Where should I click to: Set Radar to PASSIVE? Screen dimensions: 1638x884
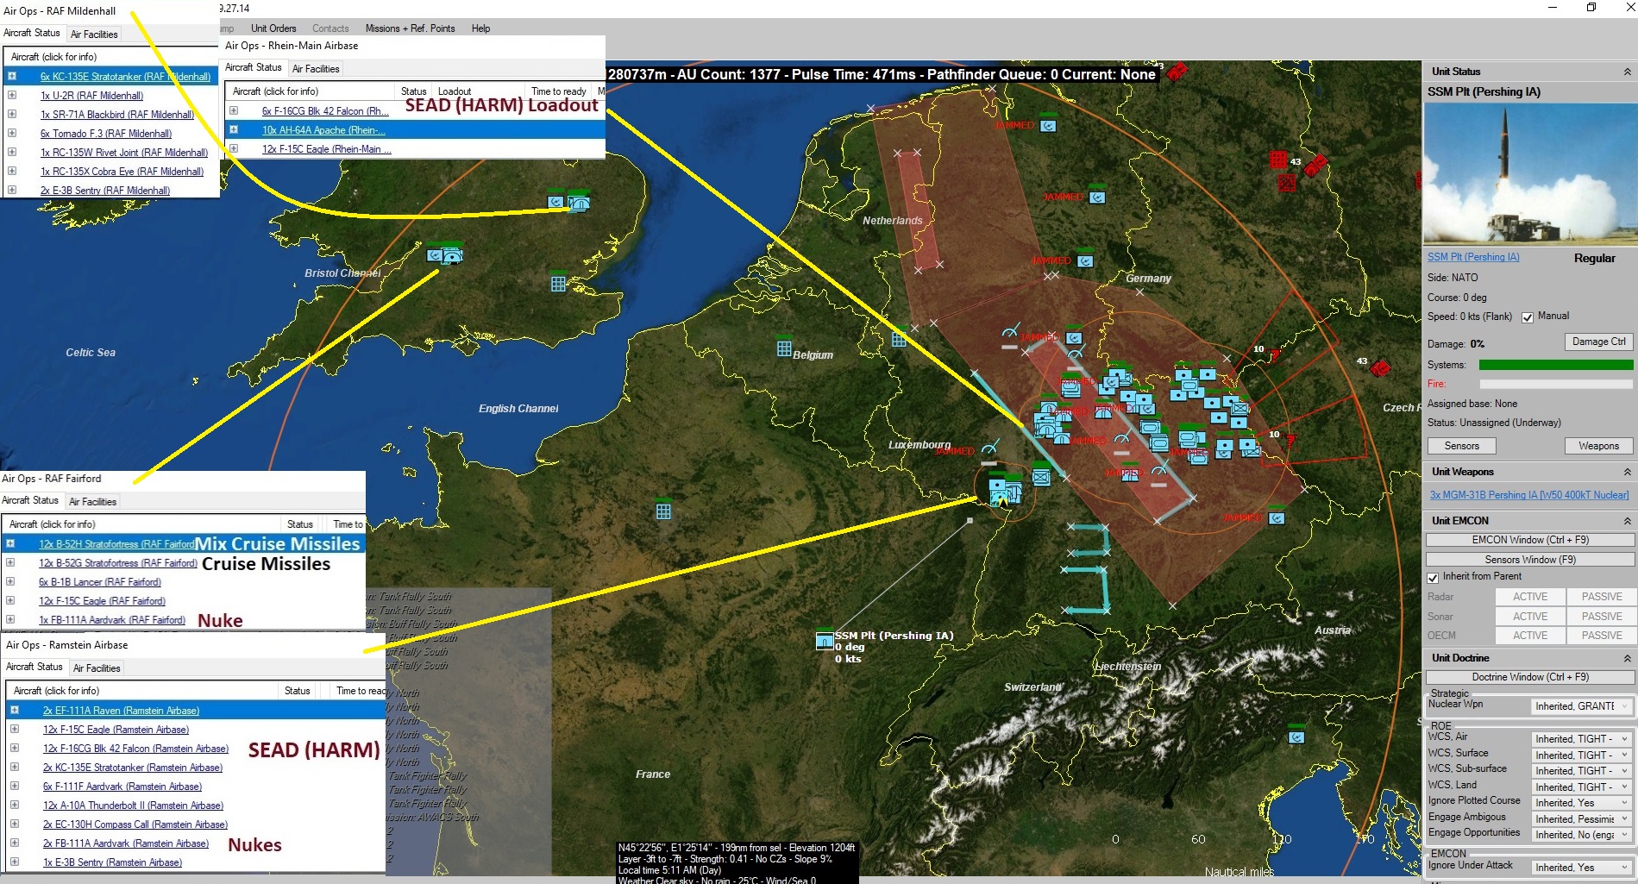click(1602, 597)
